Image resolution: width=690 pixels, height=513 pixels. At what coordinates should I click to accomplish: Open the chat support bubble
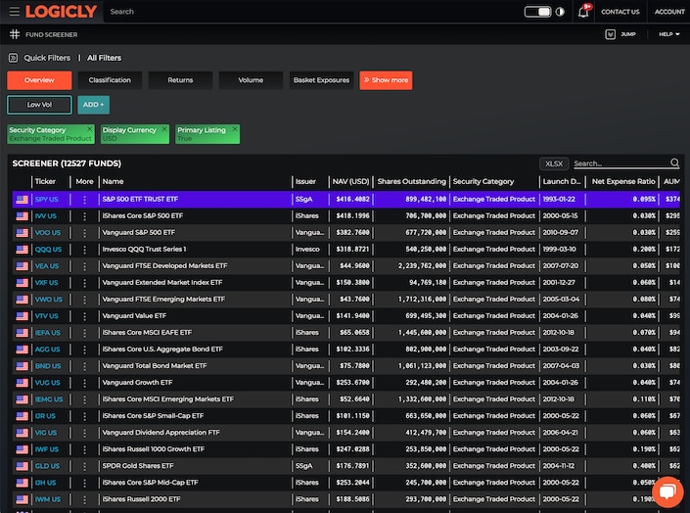667,491
